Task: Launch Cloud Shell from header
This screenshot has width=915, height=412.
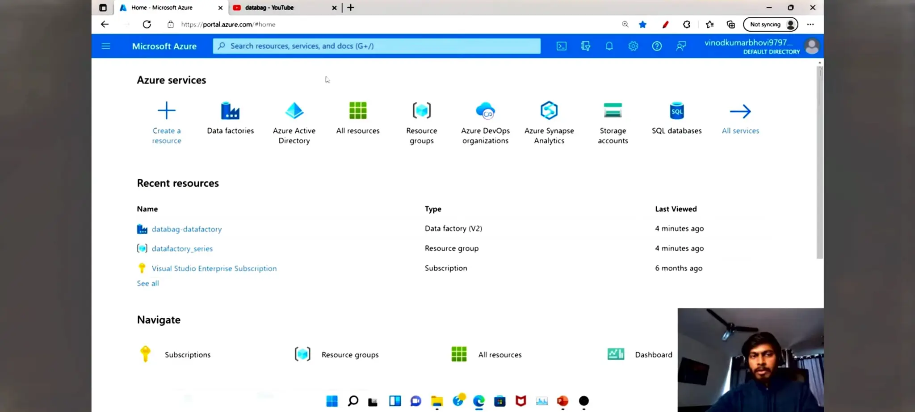Action: click(562, 46)
